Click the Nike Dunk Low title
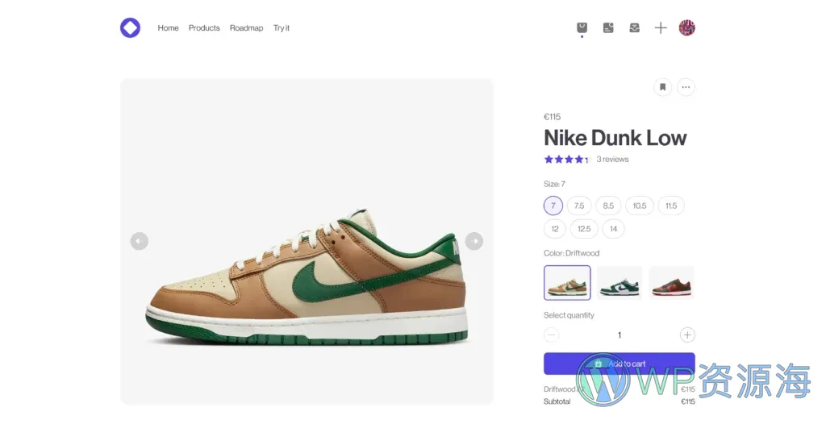826x424 pixels. click(615, 138)
